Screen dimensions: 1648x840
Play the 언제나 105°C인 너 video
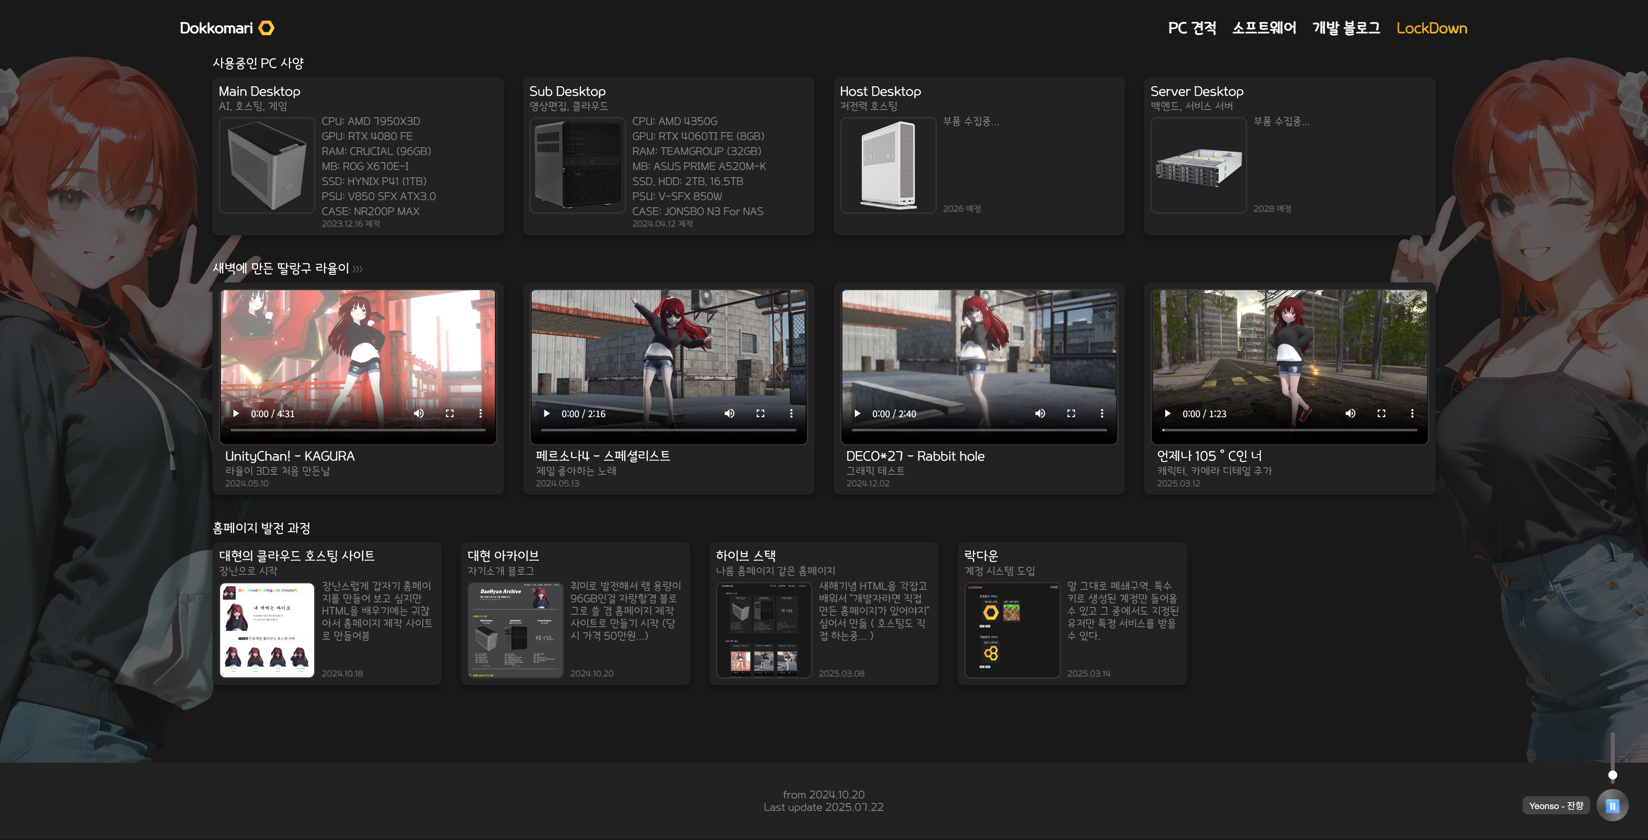click(1167, 413)
